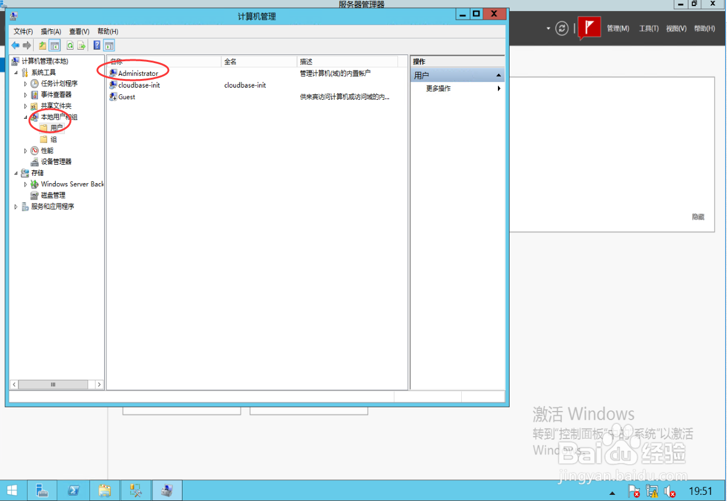727x501 pixels.
Task: Select the cloudbase-init user icon
Action: 113,85
